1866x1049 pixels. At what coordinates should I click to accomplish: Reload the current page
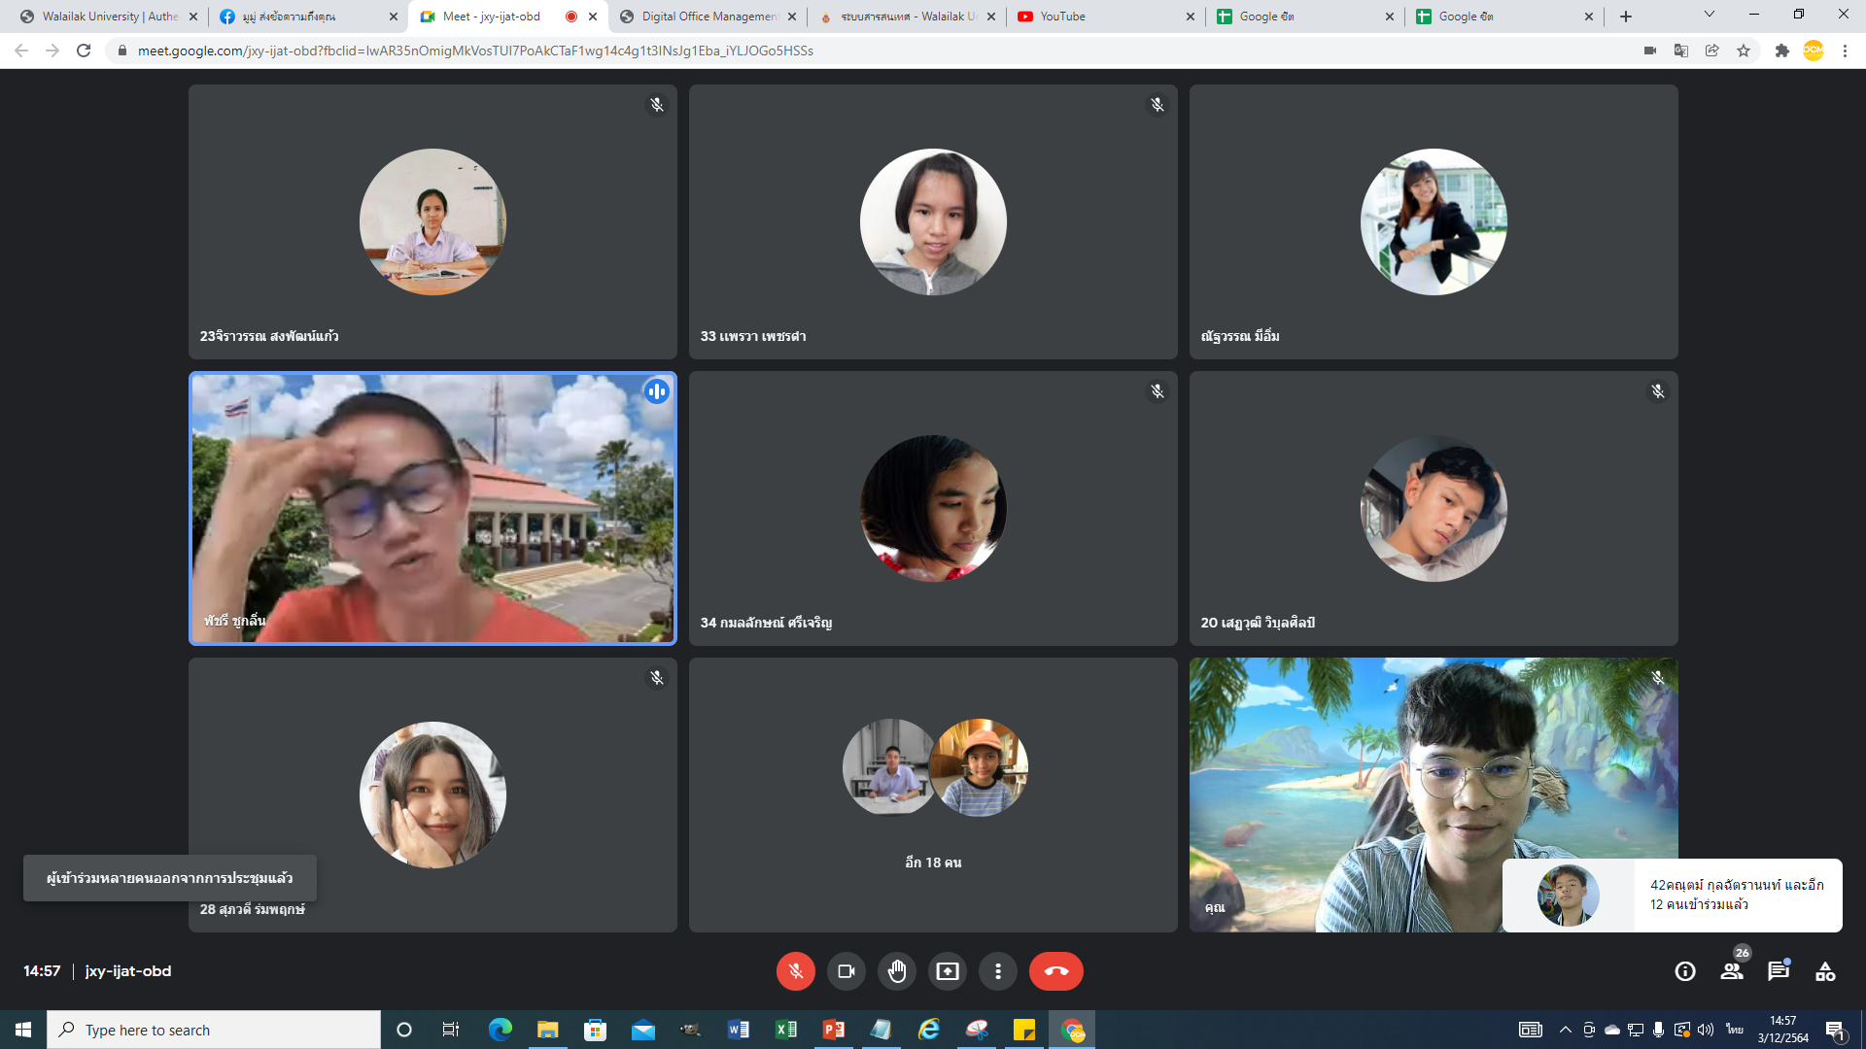[x=84, y=51]
